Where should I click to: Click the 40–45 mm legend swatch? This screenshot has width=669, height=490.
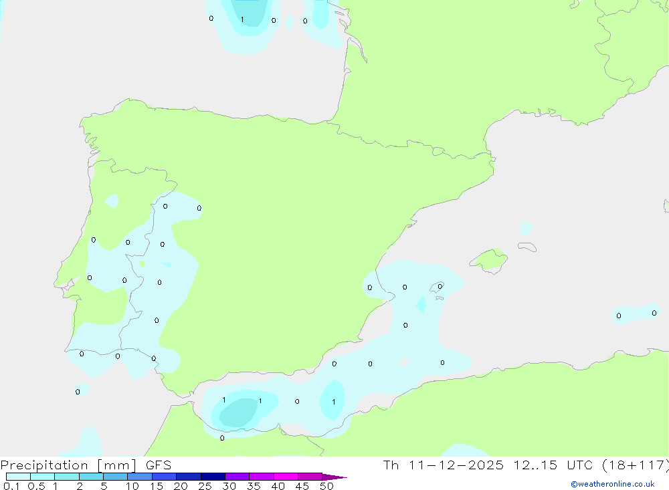[x=286, y=477]
